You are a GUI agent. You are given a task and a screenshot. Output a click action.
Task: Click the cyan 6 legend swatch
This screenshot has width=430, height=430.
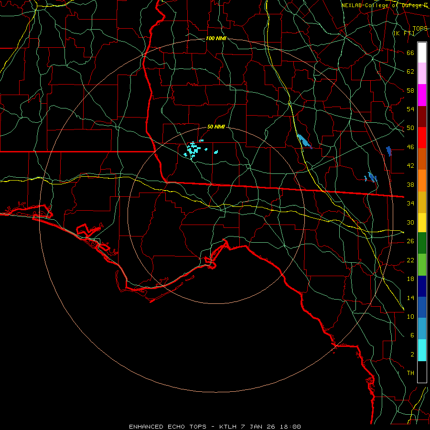[x=422, y=350]
